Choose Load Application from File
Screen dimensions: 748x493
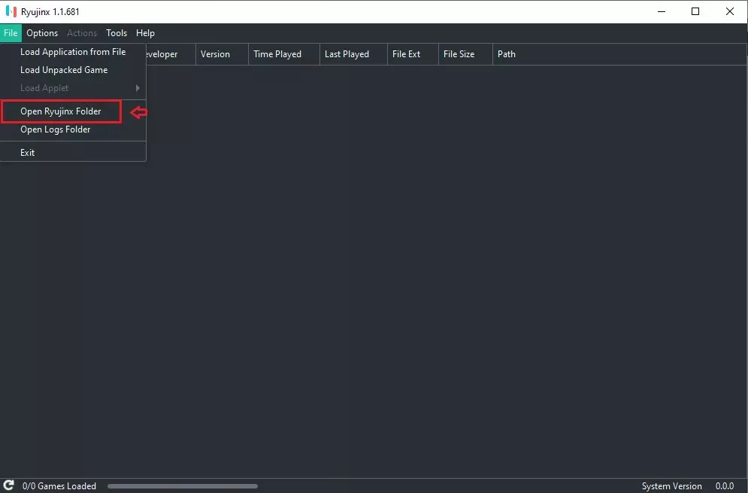(73, 52)
